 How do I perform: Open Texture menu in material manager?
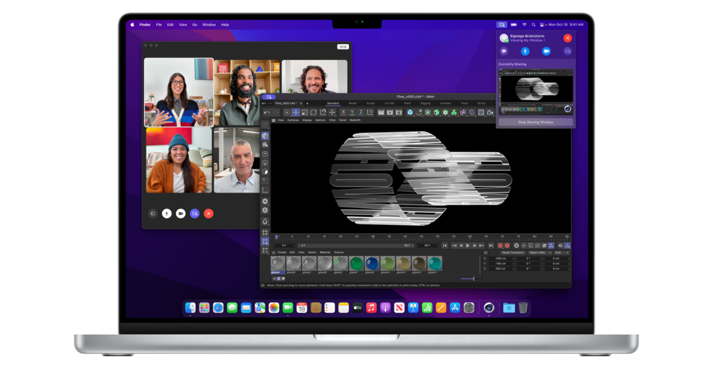pos(339,252)
